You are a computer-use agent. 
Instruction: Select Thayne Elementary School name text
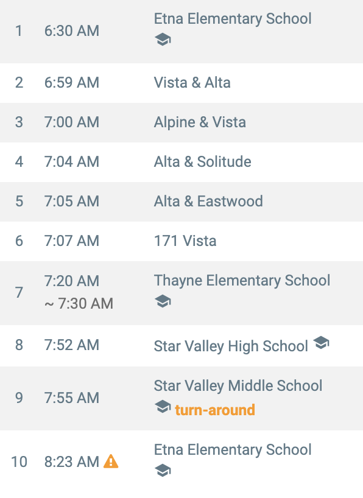coord(242,281)
